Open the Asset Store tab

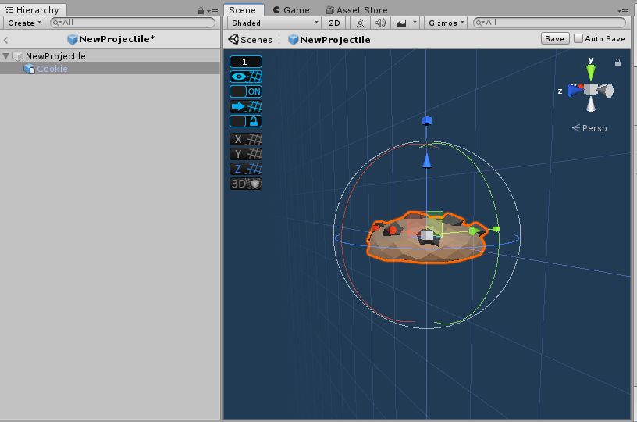(x=356, y=10)
